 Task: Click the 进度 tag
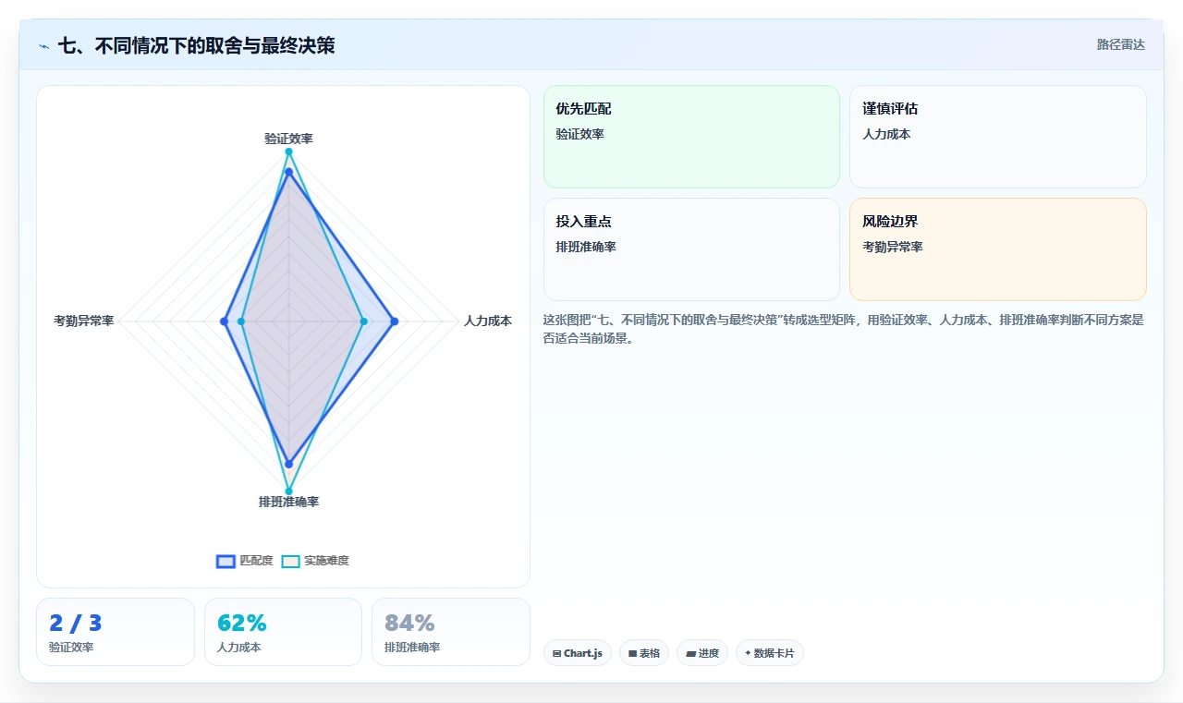pyautogui.click(x=702, y=653)
